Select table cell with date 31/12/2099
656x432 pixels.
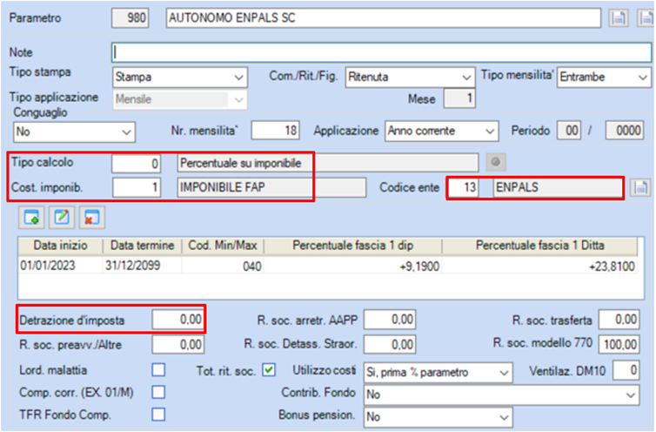tap(142, 266)
